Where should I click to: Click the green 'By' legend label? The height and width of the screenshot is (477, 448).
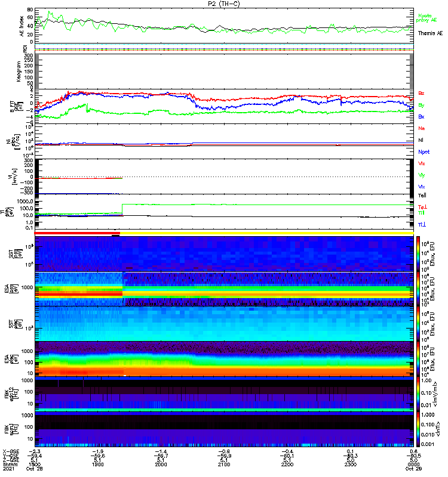click(x=421, y=106)
